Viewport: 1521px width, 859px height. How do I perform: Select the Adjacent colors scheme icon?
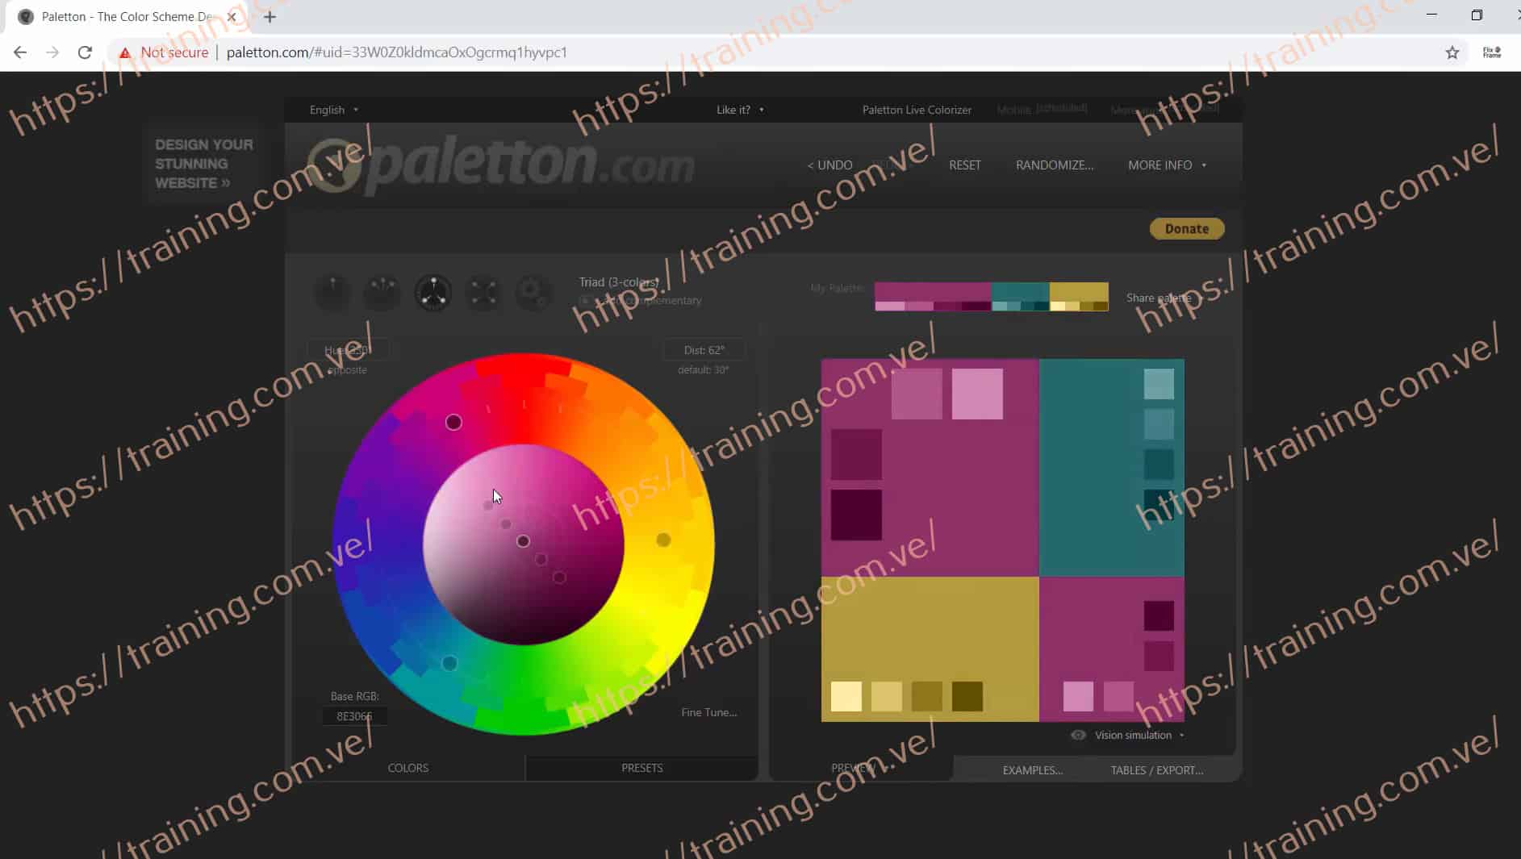tap(382, 293)
